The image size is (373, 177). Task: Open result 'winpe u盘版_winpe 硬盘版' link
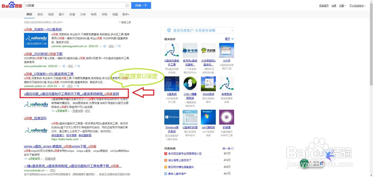pos(60,147)
